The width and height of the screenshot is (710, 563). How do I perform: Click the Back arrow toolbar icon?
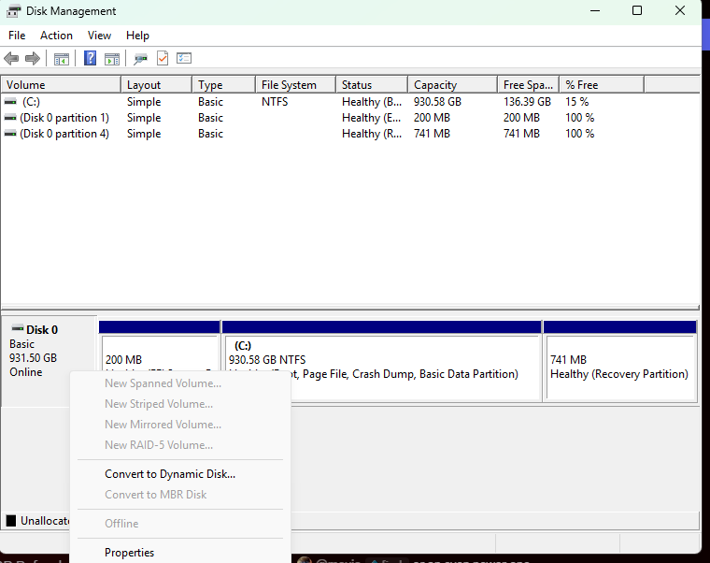tap(11, 59)
